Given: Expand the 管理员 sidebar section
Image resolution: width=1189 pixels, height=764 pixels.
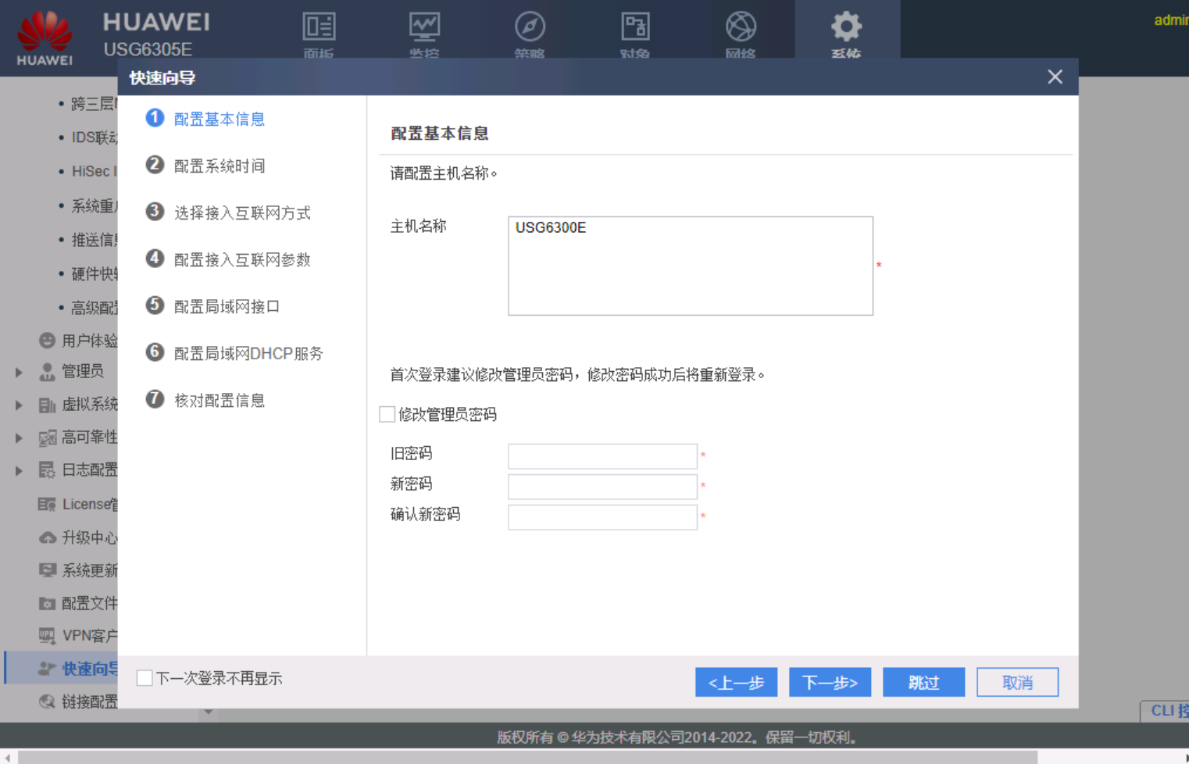Looking at the screenshot, I should point(19,371).
